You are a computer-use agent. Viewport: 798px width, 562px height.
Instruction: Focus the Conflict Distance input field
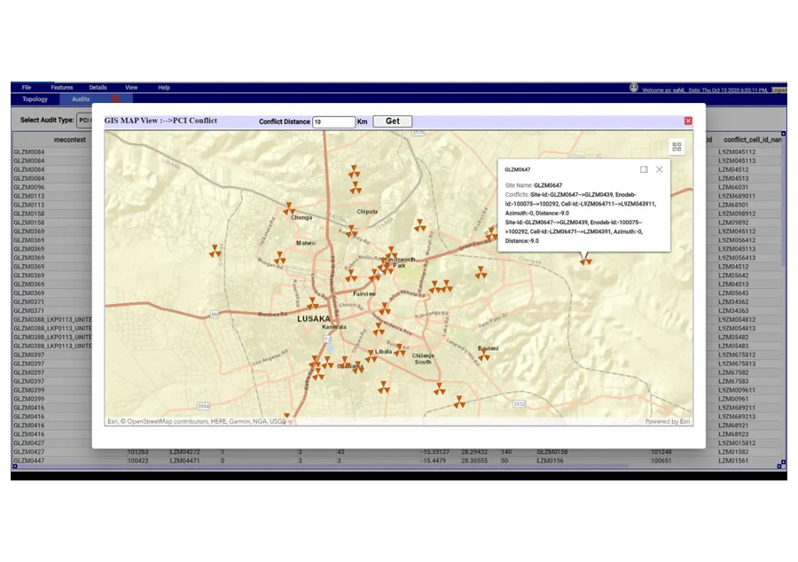tap(333, 121)
